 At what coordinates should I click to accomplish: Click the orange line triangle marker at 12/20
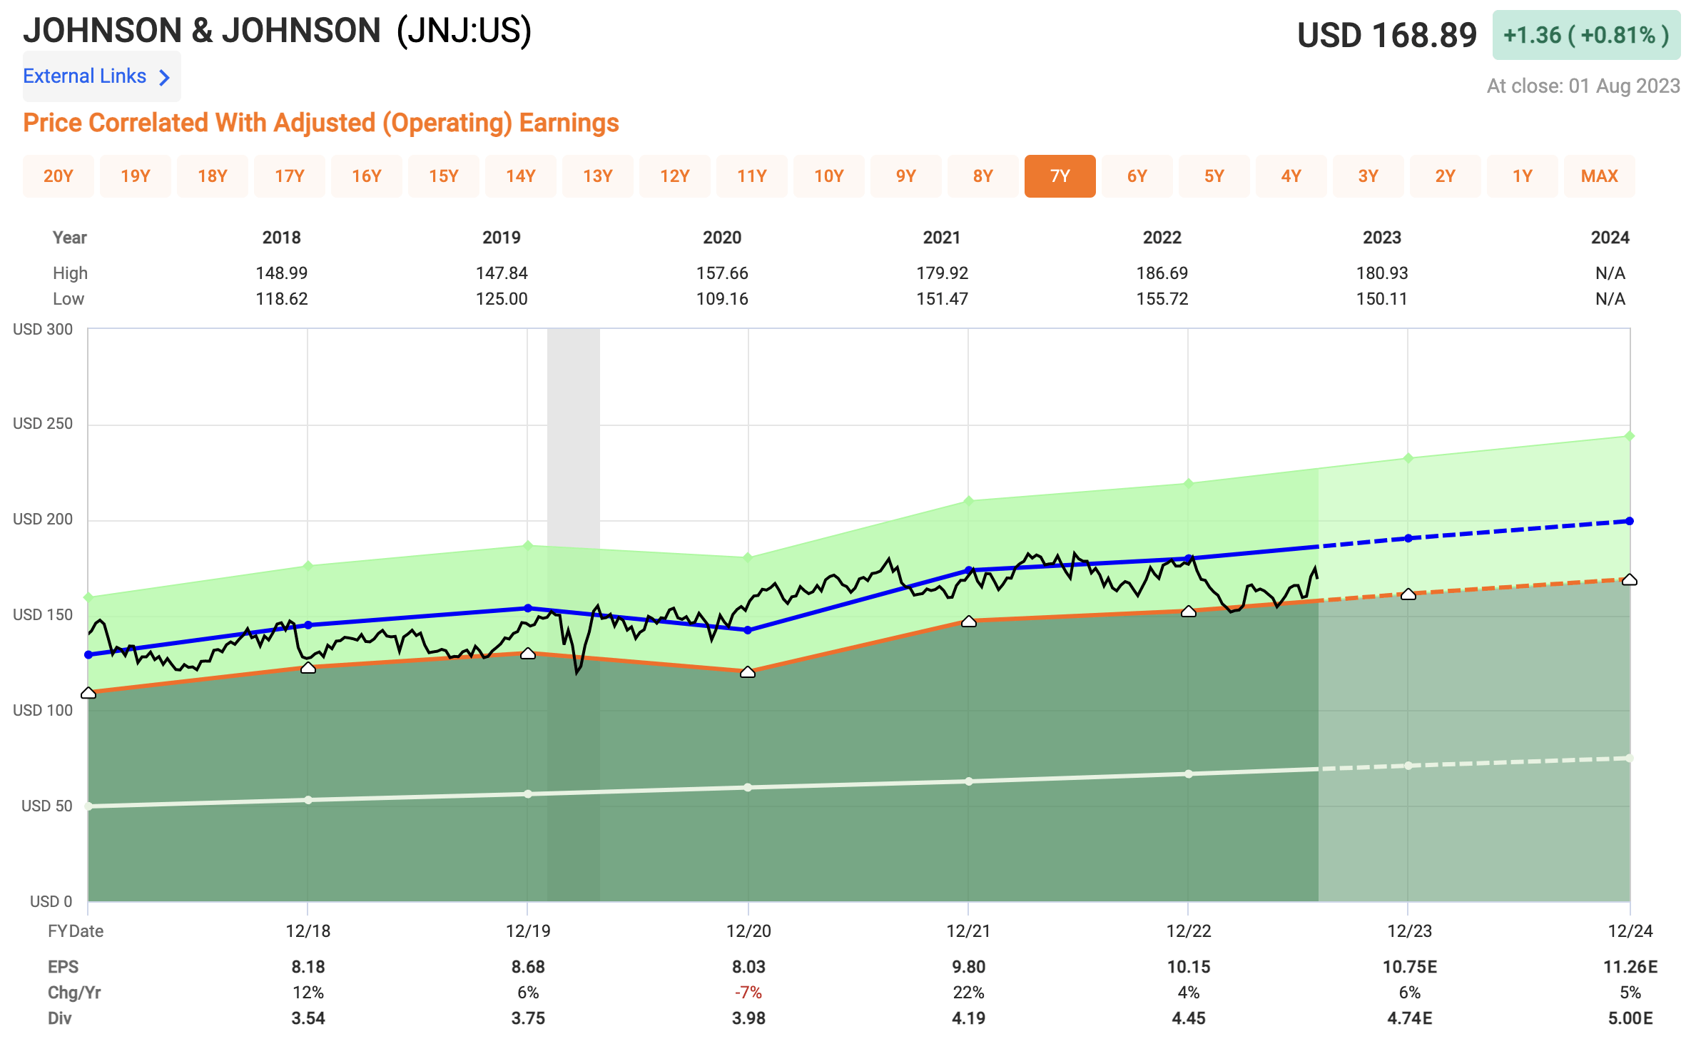tap(748, 672)
